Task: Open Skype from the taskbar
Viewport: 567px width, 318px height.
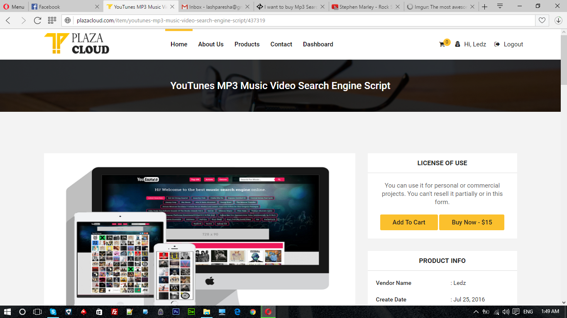Action: [53, 312]
